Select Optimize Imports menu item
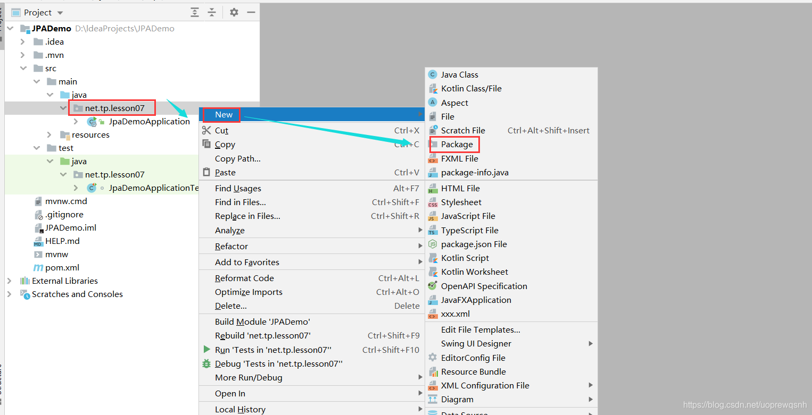This screenshot has height=415, width=812. pyautogui.click(x=312, y=292)
